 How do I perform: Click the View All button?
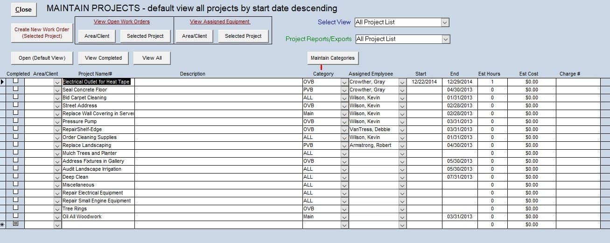coord(152,58)
